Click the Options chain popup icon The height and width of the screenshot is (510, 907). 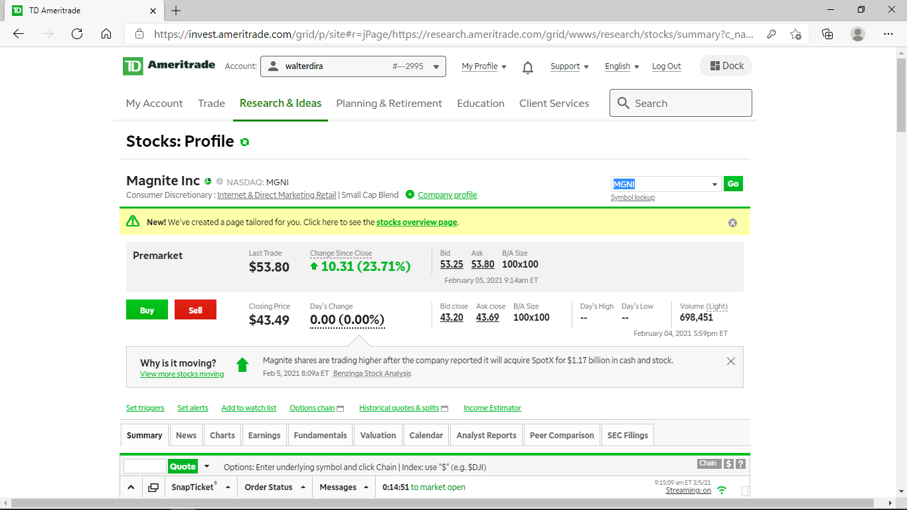(x=341, y=408)
